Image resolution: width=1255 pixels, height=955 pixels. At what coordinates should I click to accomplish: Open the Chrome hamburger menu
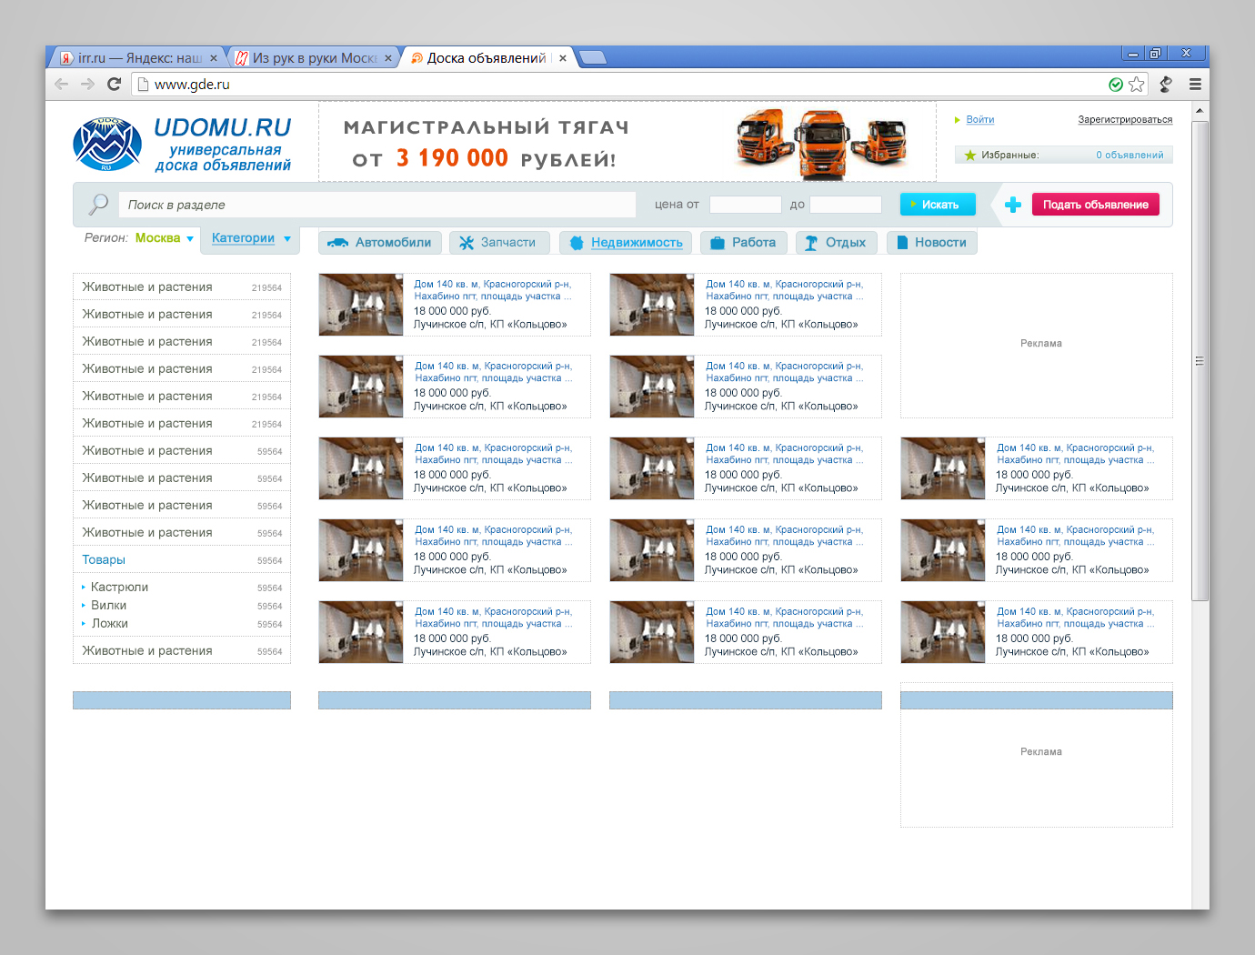pyautogui.click(x=1195, y=84)
